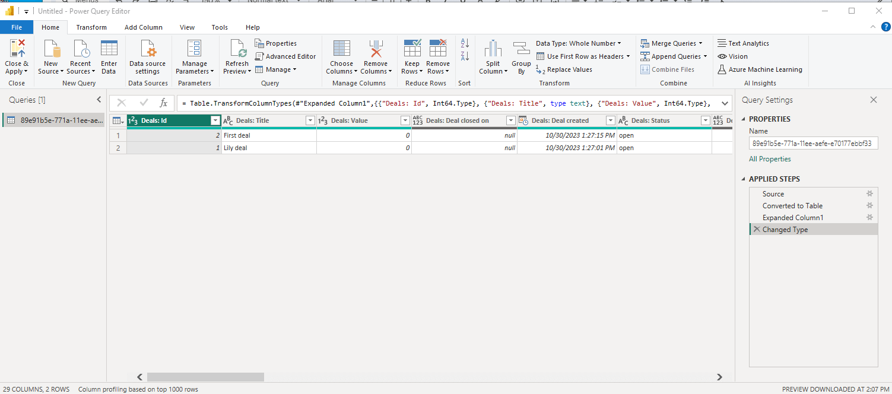The width and height of the screenshot is (892, 394).
Task: Open the Data Type: Whole Number dropdown
Action: [578, 43]
